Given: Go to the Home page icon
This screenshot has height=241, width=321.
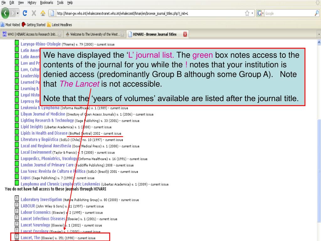Looking at the screenshot, I should 43,13.
